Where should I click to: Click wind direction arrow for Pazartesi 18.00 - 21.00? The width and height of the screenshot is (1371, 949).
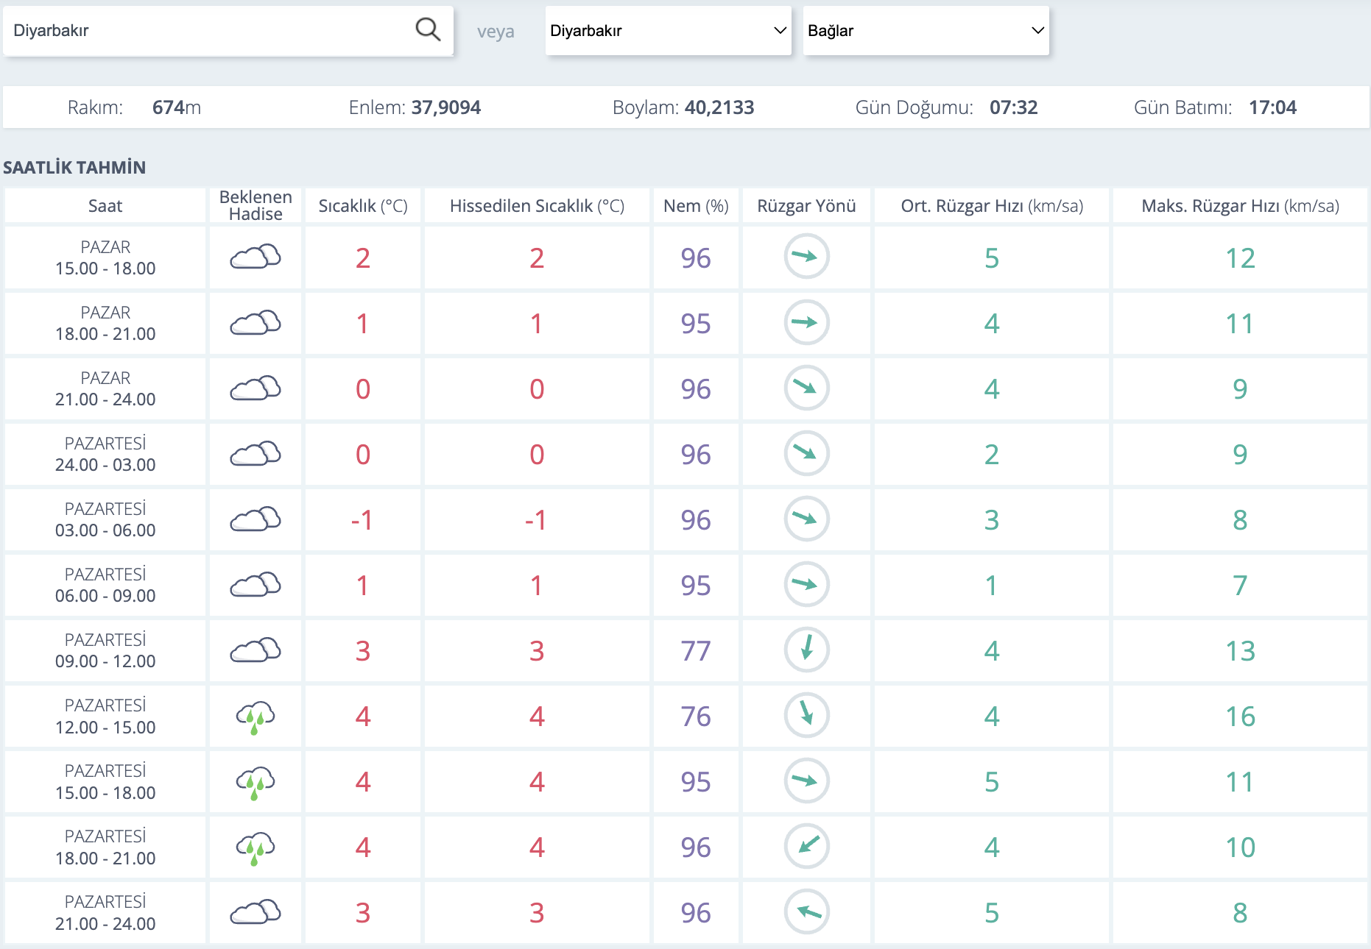(x=806, y=846)
